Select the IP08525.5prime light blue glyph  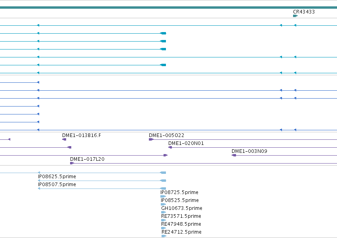pos(163,204)
